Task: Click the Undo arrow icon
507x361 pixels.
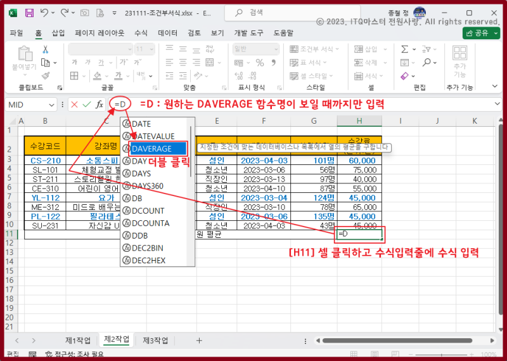Action: point(44,13)
